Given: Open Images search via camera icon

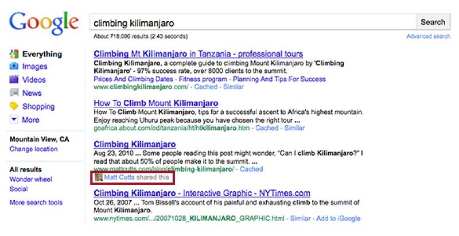Looking at the screenshot, I should pyautogui.click(x=14, y=67).
